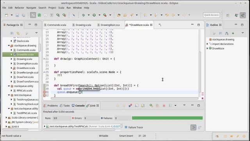Viewport: 250px width, 141px height.
Task: Click the Test Run History icon in JUnit
Action: coord(170,105)
